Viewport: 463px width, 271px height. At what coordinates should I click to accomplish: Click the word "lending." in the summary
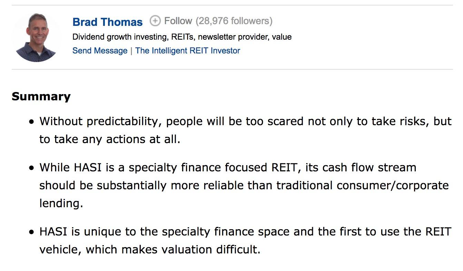[x=61, y=203]
